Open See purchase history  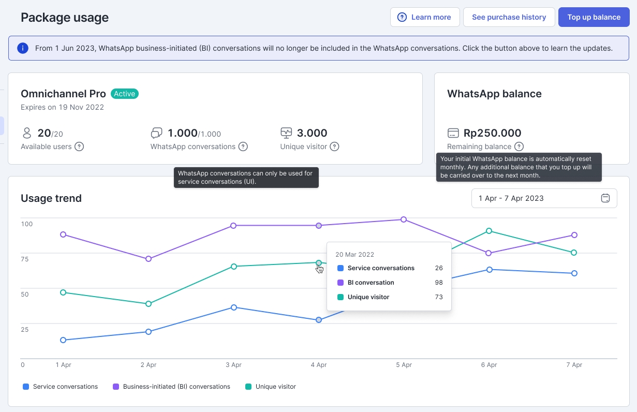(x=509, y=17)
